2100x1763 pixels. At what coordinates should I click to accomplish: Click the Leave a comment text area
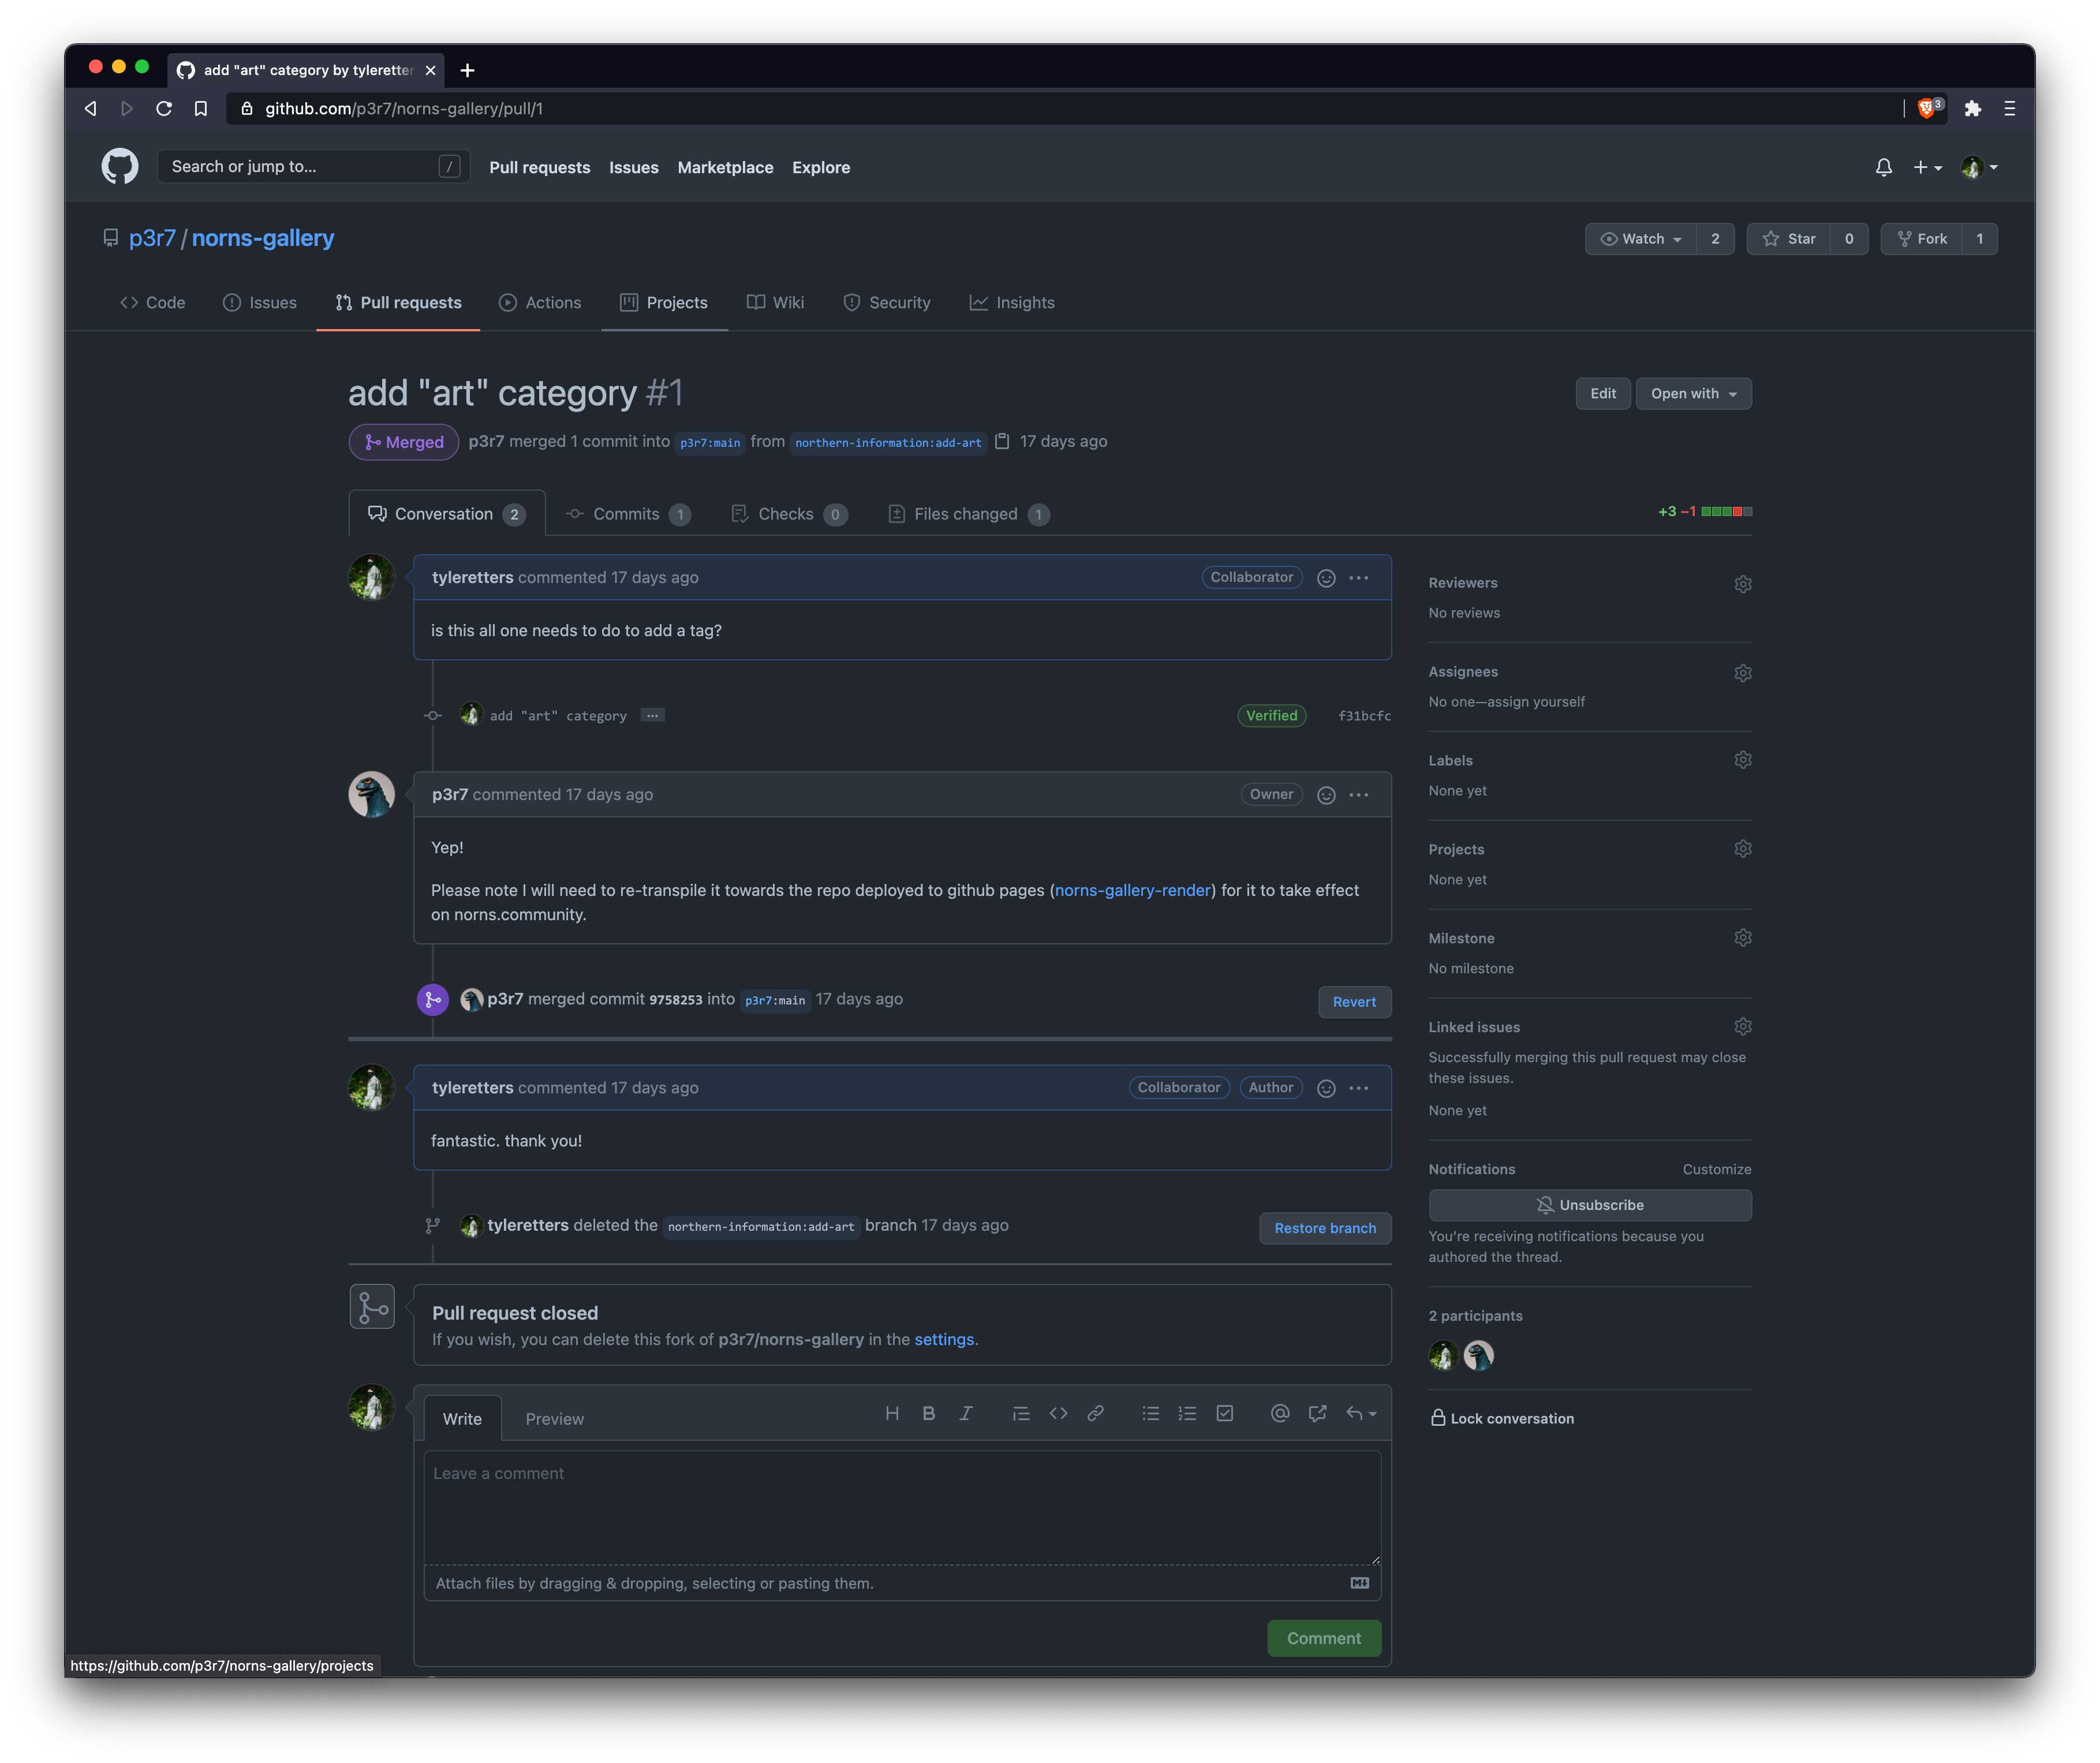click(x=902, y=1508)
